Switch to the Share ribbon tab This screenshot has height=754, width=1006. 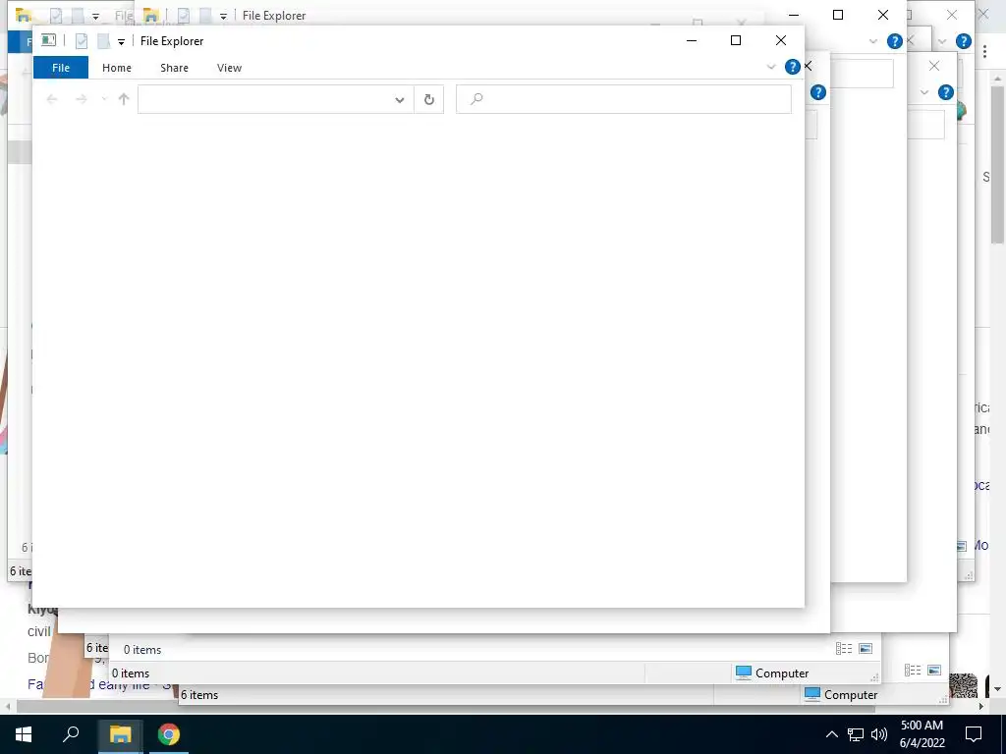tap(175, 68)
